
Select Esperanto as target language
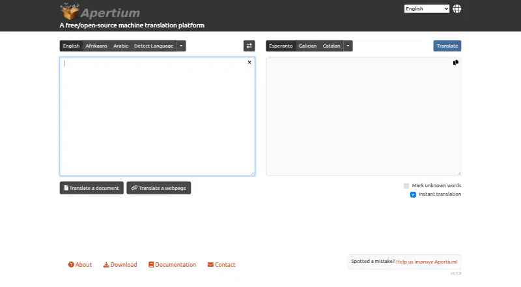281,46
